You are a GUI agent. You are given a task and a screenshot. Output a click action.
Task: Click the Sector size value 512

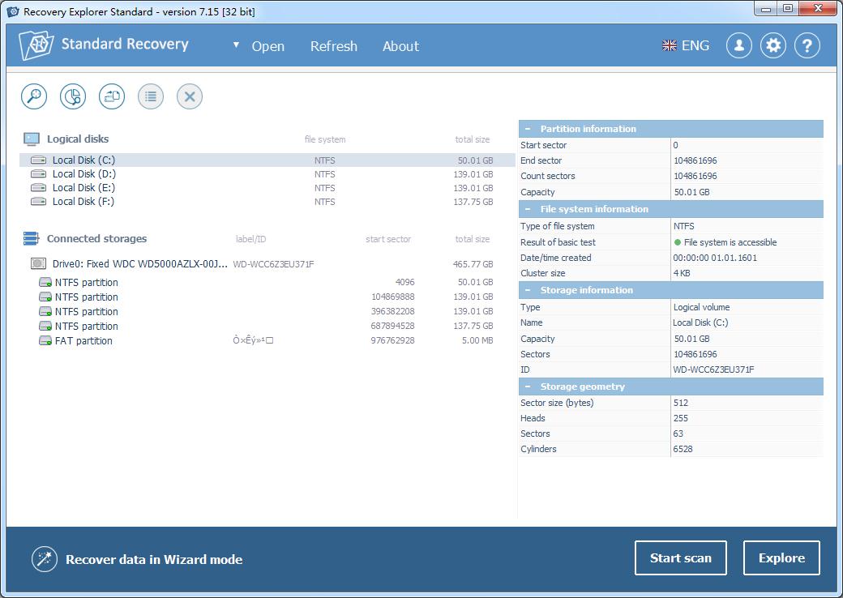681,403
